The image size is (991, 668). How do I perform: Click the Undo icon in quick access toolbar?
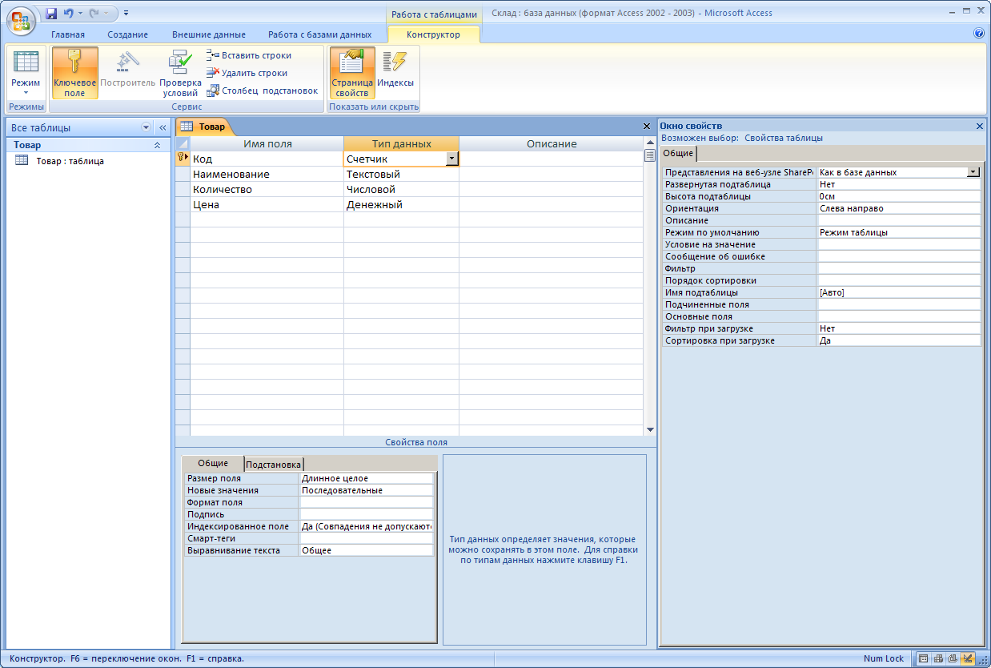point(69,13)
